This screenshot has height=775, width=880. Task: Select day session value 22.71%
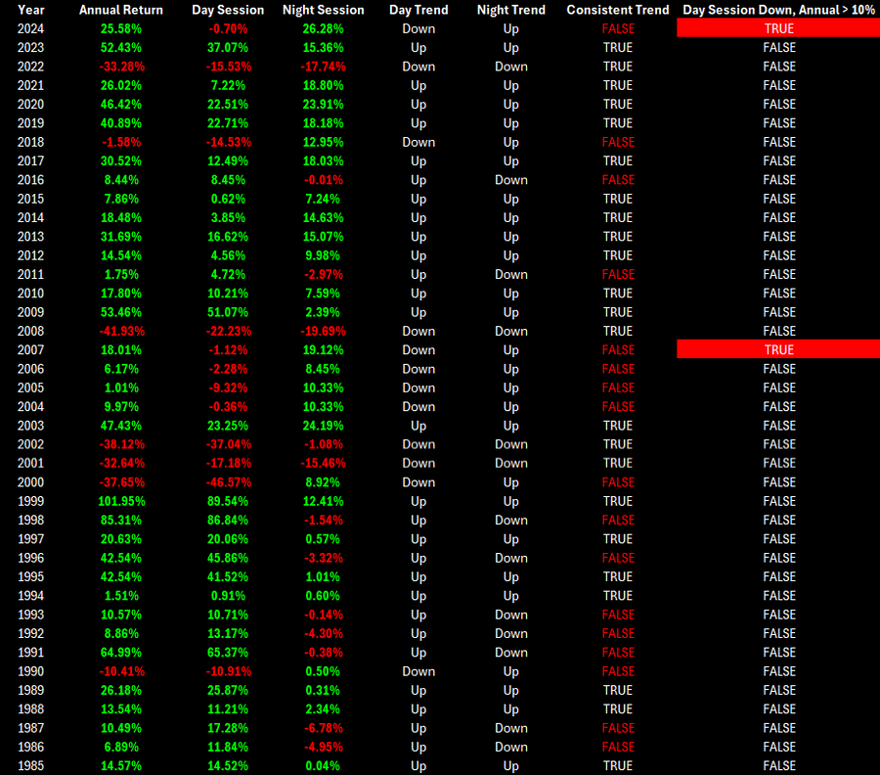(228, 123)
